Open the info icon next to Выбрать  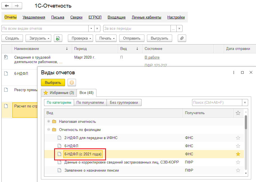[x=72, y=82]
